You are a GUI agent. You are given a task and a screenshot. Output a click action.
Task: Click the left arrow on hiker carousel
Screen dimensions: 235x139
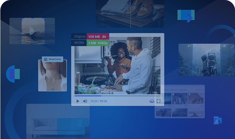(x=189, y=46)
